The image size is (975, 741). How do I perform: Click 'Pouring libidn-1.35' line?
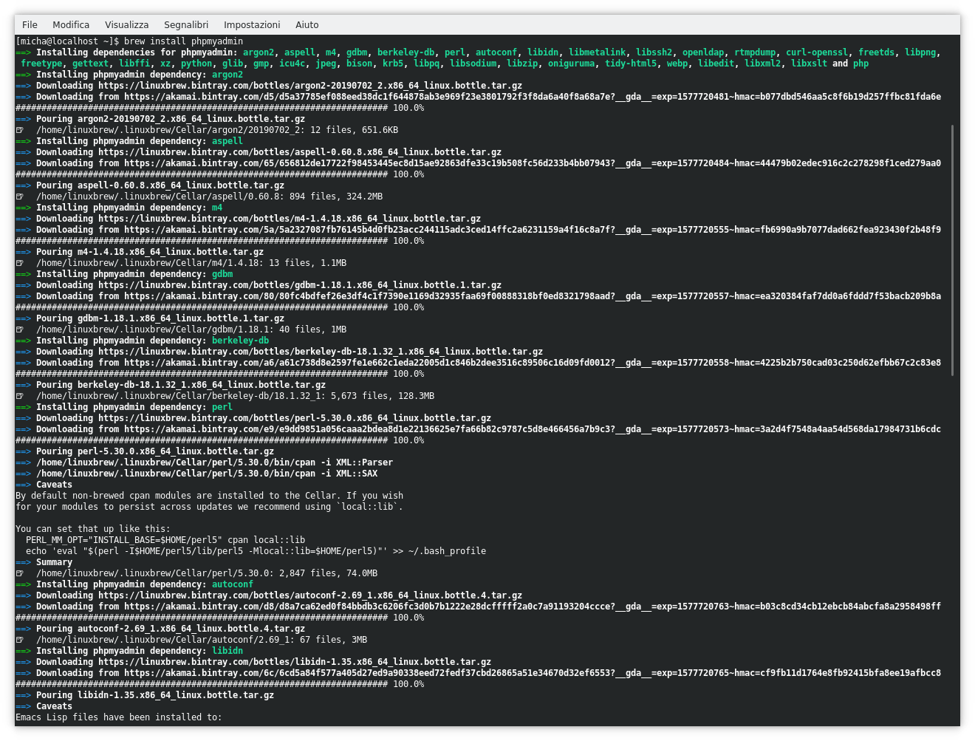click(145, 695)
